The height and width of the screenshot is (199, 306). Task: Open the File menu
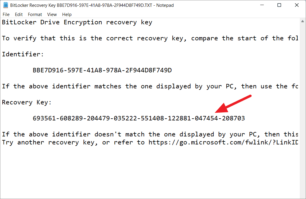pyautogui.click(x=6, y=15)
